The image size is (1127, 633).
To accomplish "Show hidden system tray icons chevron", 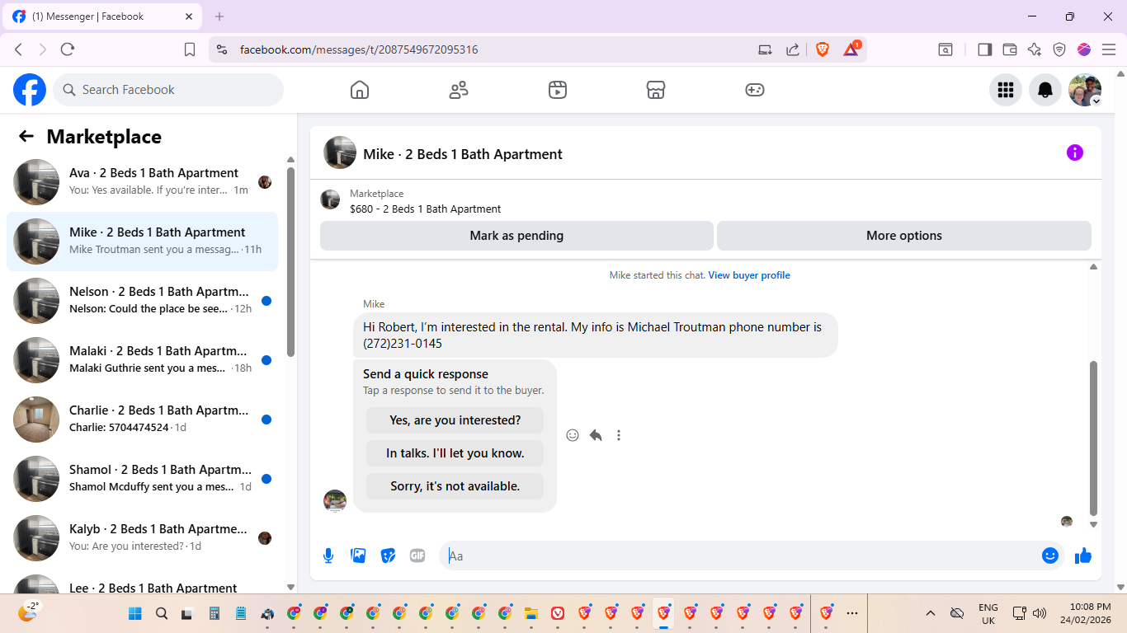I will (931, 613).
